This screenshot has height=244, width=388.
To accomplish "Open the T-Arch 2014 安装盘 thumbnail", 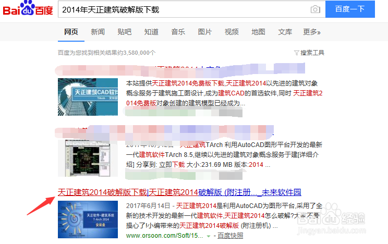I will pos(88,219).
